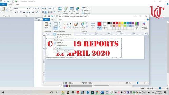Toggle Centre alignment in WordPad
Image resolution: width=169 pixels, height=95 pixels.
(x=46, y=12)
